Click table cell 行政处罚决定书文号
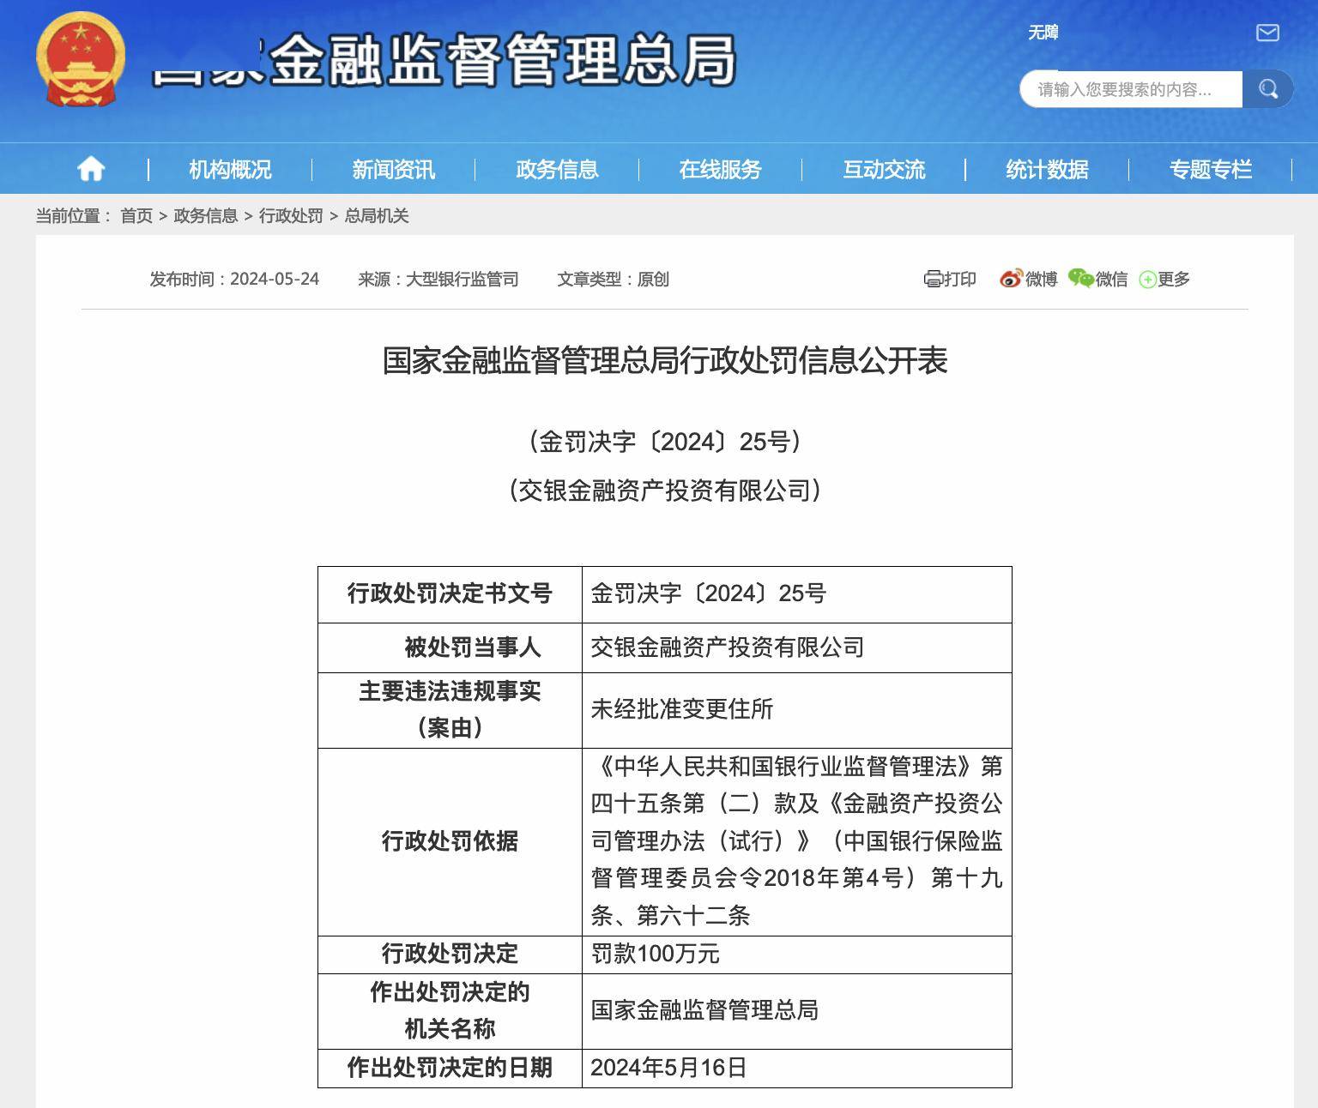This screenshot has height=1108, width=1318. click(x=450, y=593)
